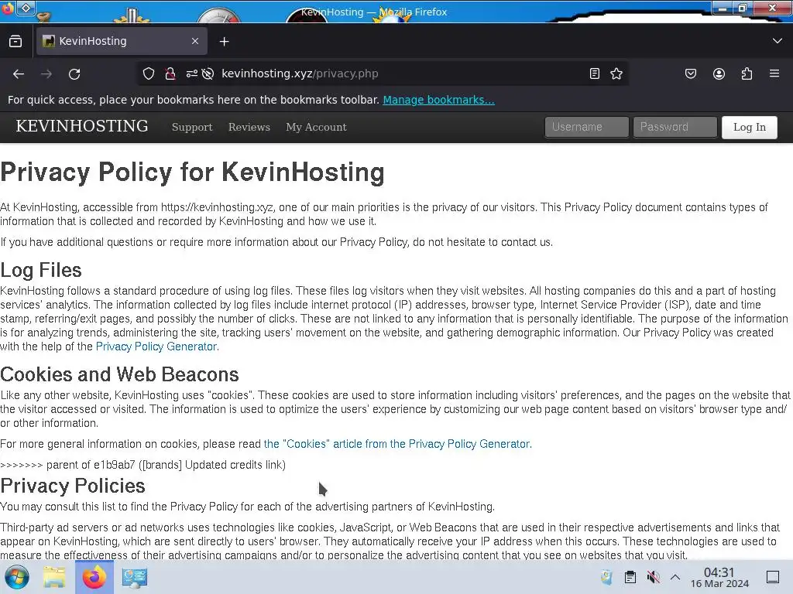The image size is (793, 594).
Task: Click the Username input field
Action: (587, 127)
